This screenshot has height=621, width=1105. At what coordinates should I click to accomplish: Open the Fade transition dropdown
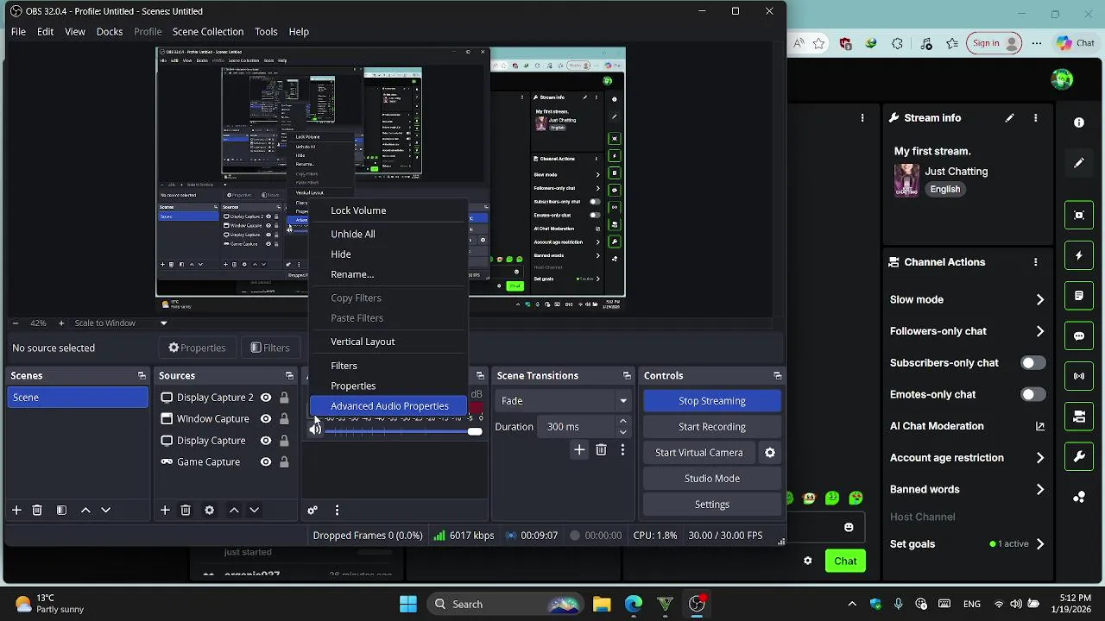tap(565, 401)
